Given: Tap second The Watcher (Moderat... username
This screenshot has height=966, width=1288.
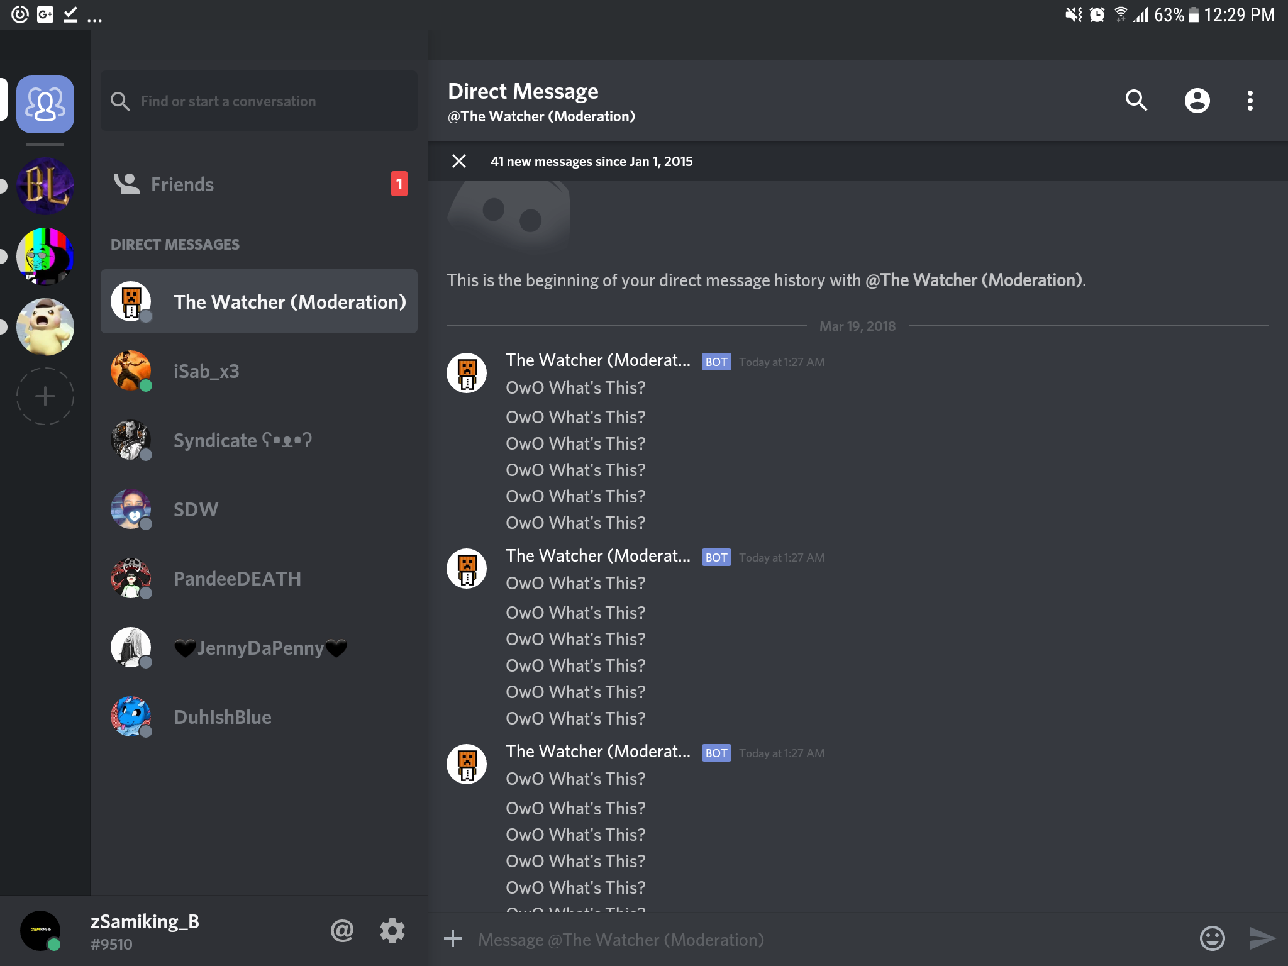Looking at the screenshot, I should point(598,556).
